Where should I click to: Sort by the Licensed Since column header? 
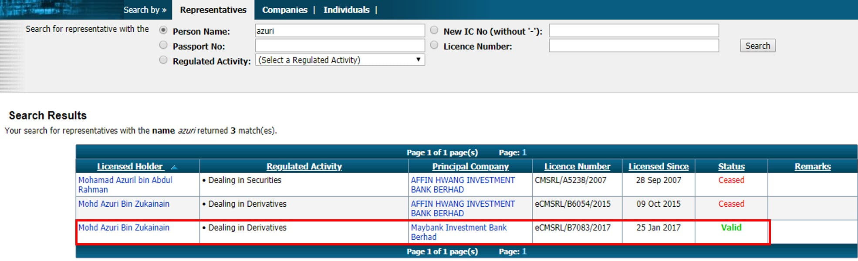[658, 166]
